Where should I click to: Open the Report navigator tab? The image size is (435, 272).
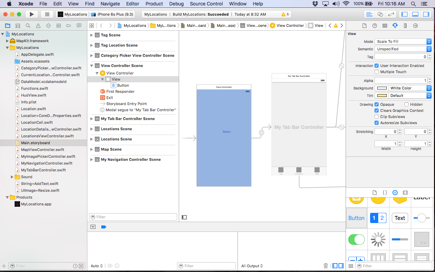(79, 26)
